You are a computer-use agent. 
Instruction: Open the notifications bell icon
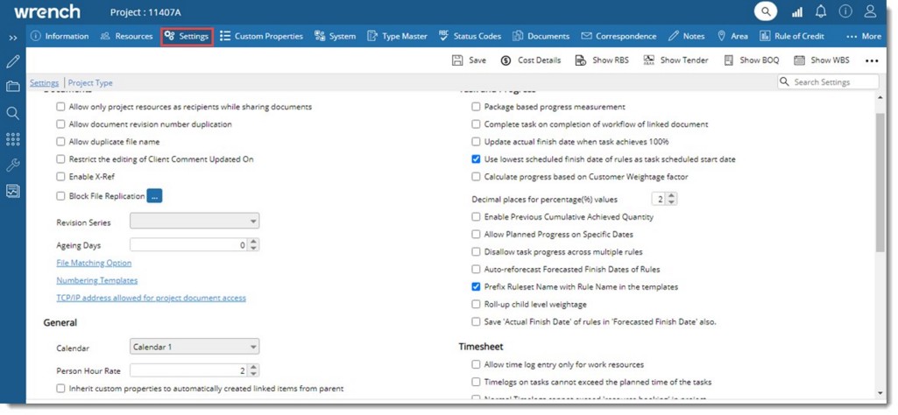click(x=821, y=12)
